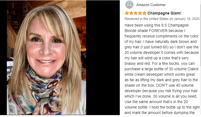The image size is (201, 117).
Task: Click the customer's review photo
Action: click(x=46, y=57)
